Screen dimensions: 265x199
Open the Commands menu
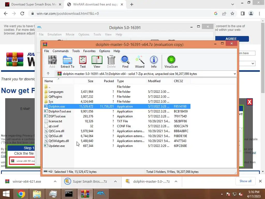point(61,51)
